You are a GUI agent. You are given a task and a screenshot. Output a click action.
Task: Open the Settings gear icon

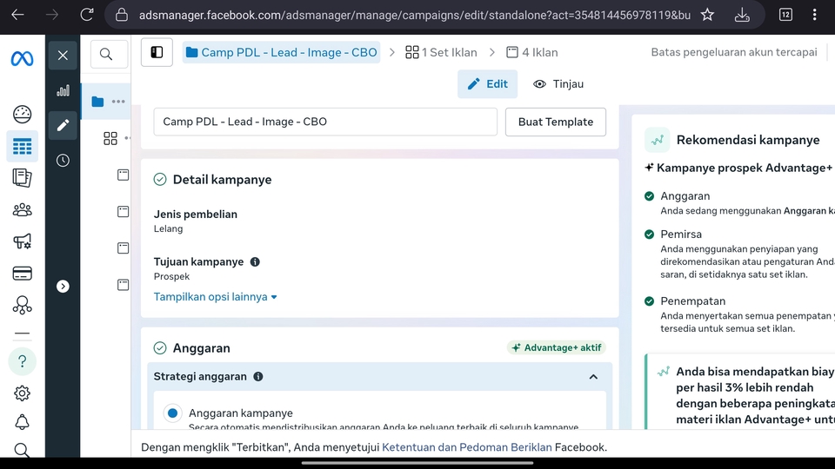[x=22, y=393]
